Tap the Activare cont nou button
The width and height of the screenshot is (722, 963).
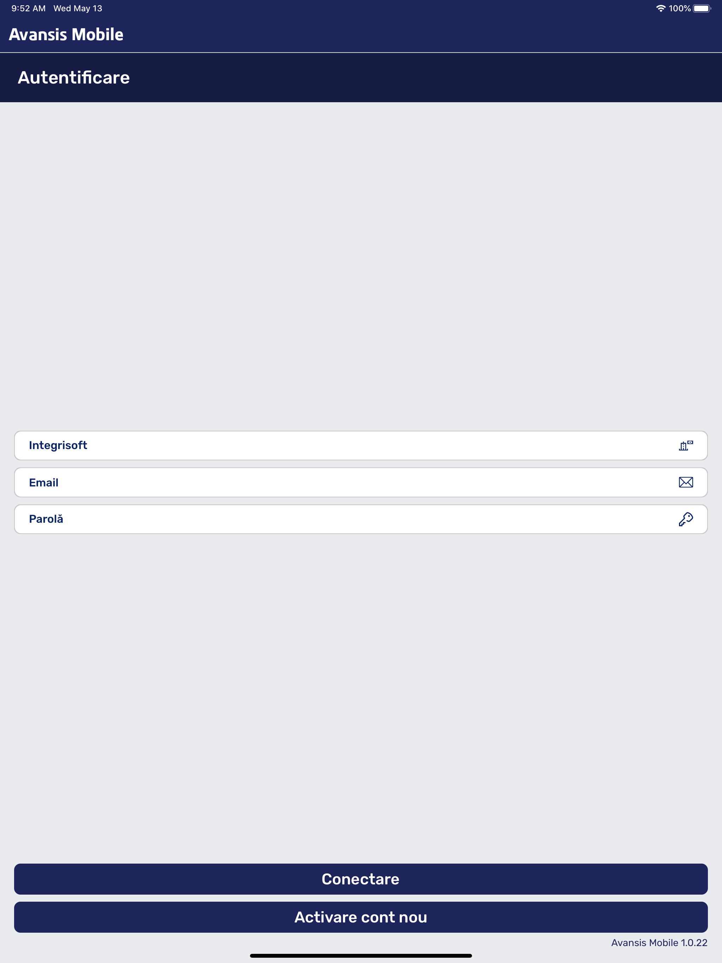coord(361,917)
